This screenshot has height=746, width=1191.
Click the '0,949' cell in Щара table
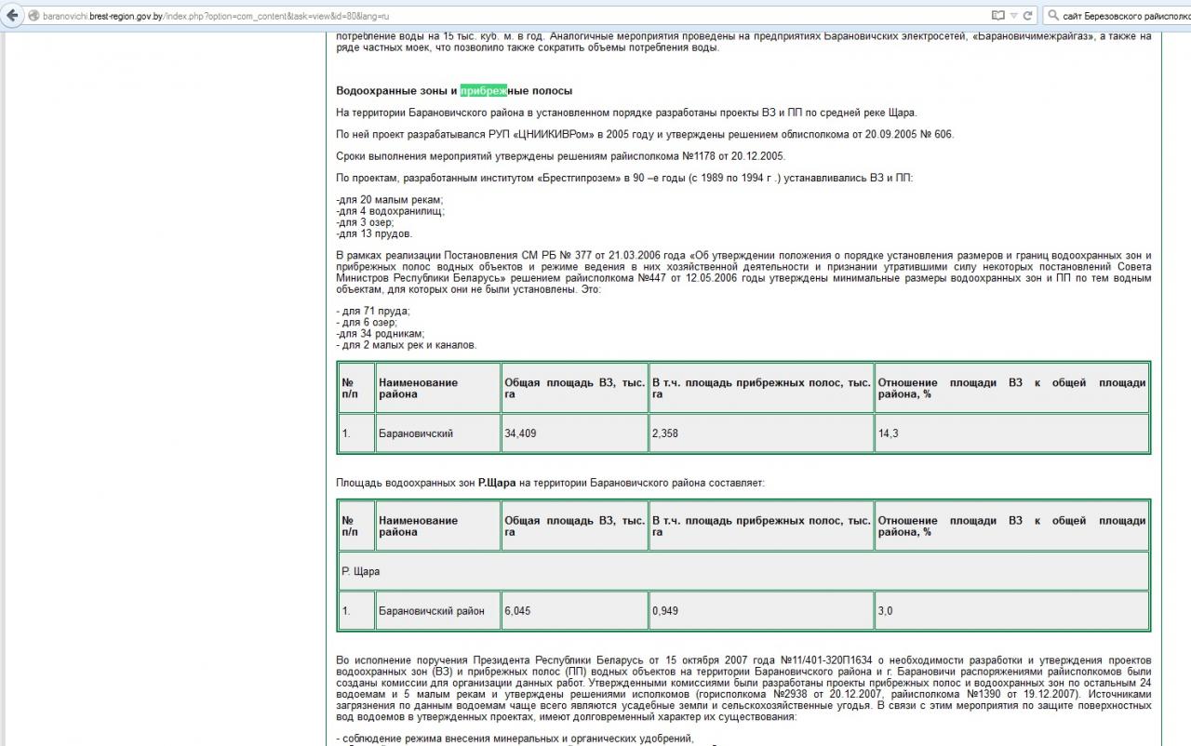tap(665, 611)
